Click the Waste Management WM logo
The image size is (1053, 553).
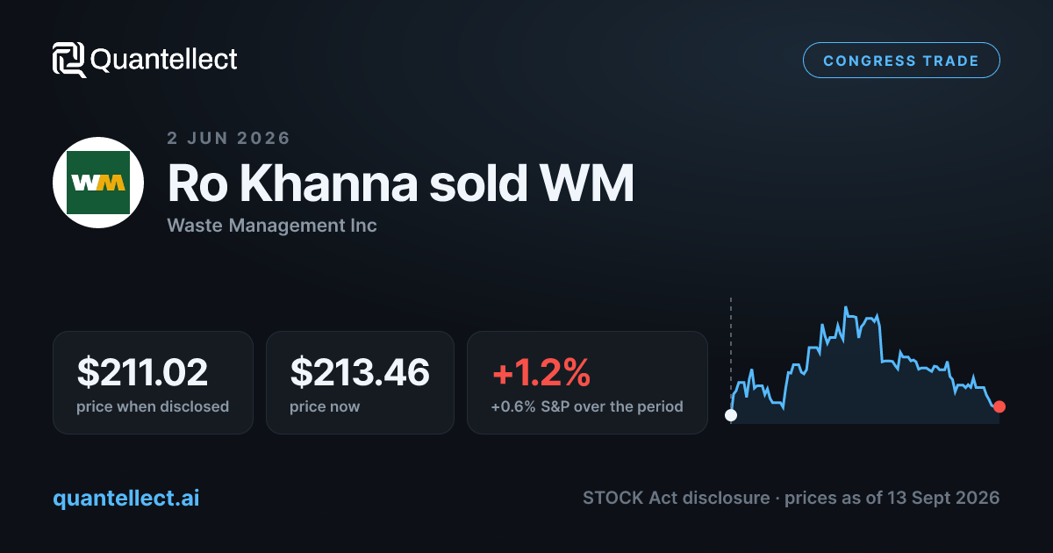point(98,183)
